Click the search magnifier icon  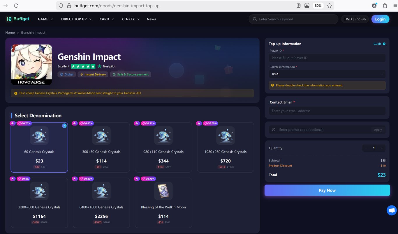coord(255,19)
